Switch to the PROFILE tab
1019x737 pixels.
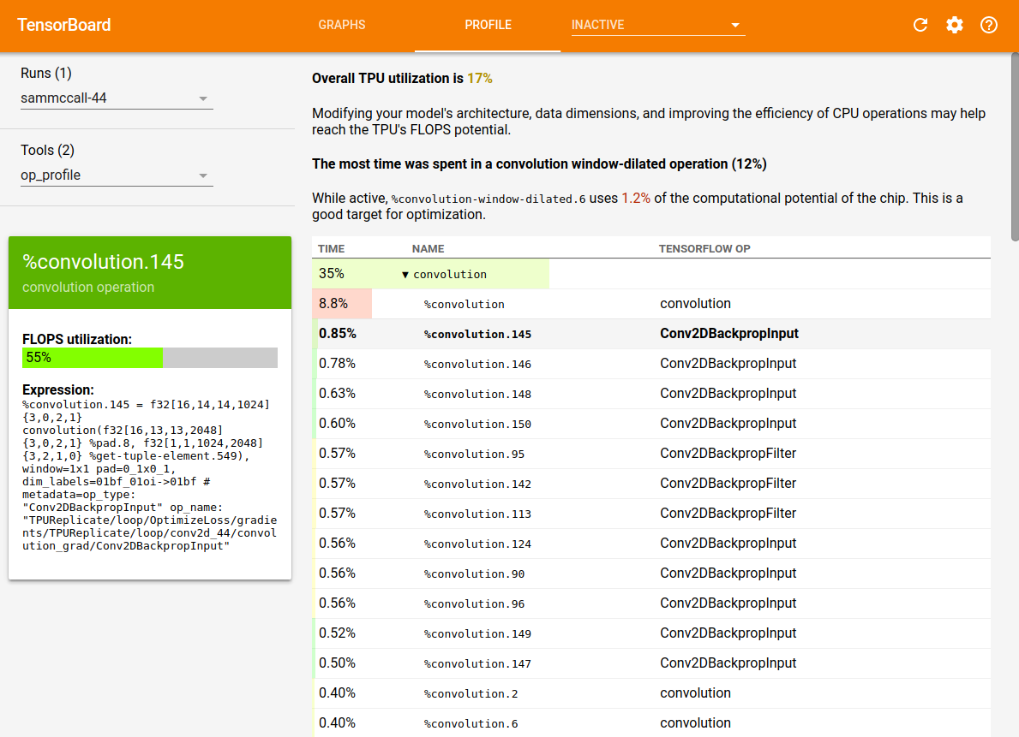488,25
